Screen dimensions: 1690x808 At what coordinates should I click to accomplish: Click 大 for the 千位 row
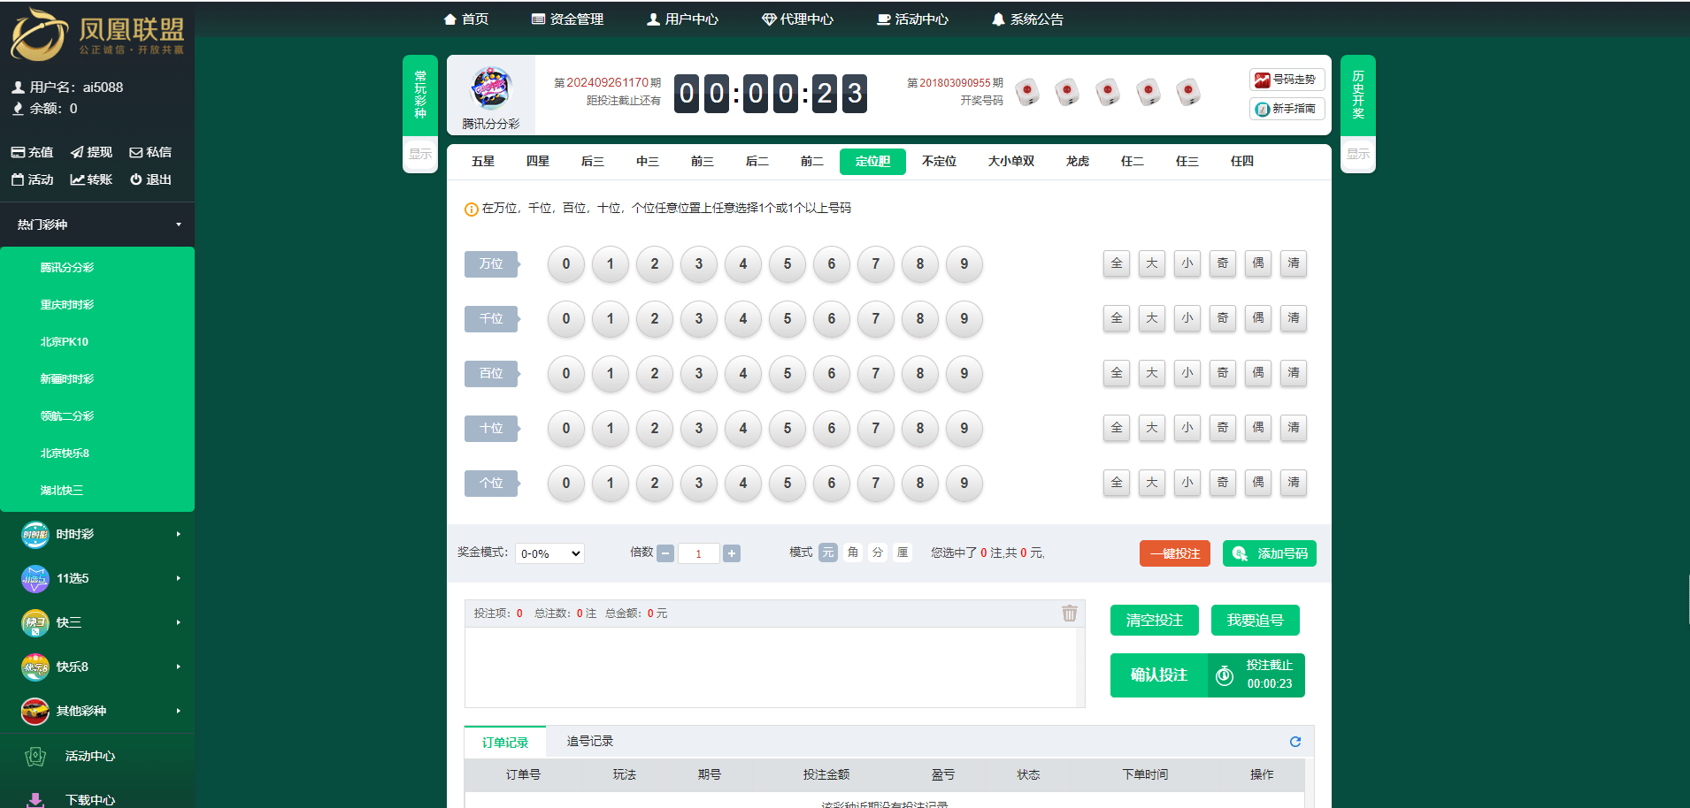coord(1152,318)
